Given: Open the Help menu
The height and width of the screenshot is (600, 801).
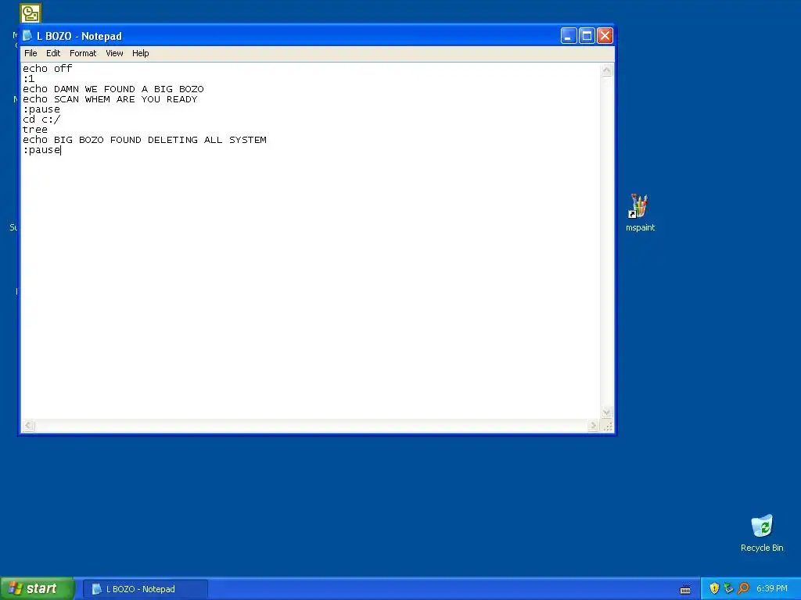Looking at the screenshot, I should pyautogui.click(x=141, y=53).
